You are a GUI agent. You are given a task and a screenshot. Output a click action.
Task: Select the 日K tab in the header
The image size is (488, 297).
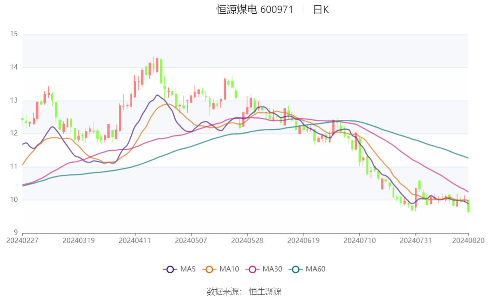(x=322, y=9)
